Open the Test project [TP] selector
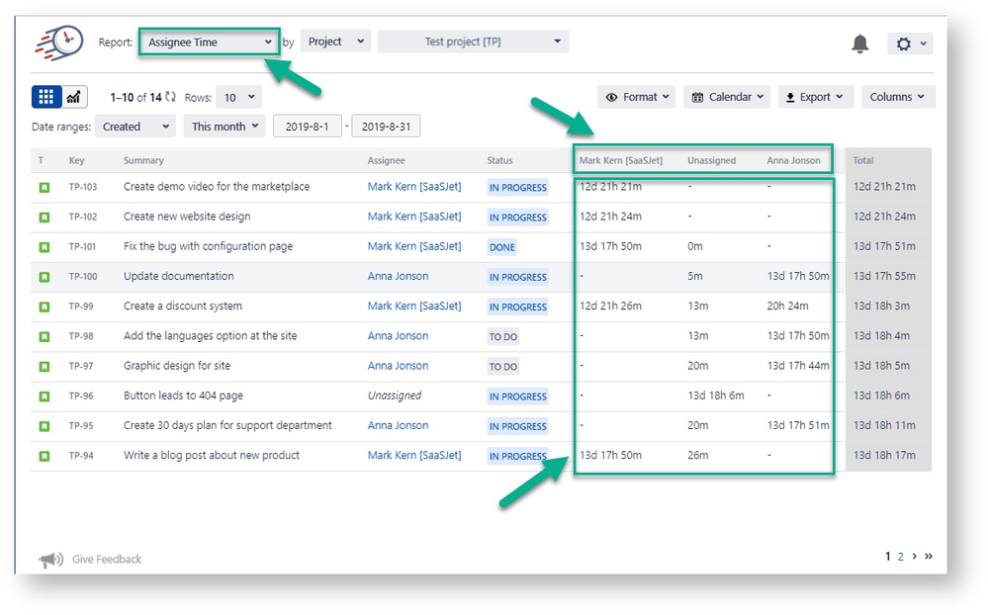This screenshot has height=615, width=988. pos(473,42)
